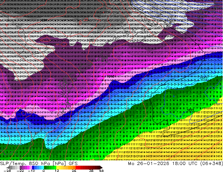Click the 'Mo 26-01-2026 18:00 UTC (06+348)' timestamp

(176, 164)
